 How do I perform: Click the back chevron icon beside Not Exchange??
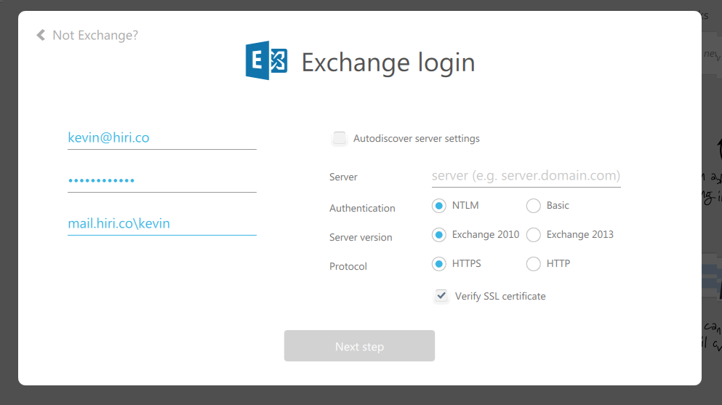tap(41, 35)
